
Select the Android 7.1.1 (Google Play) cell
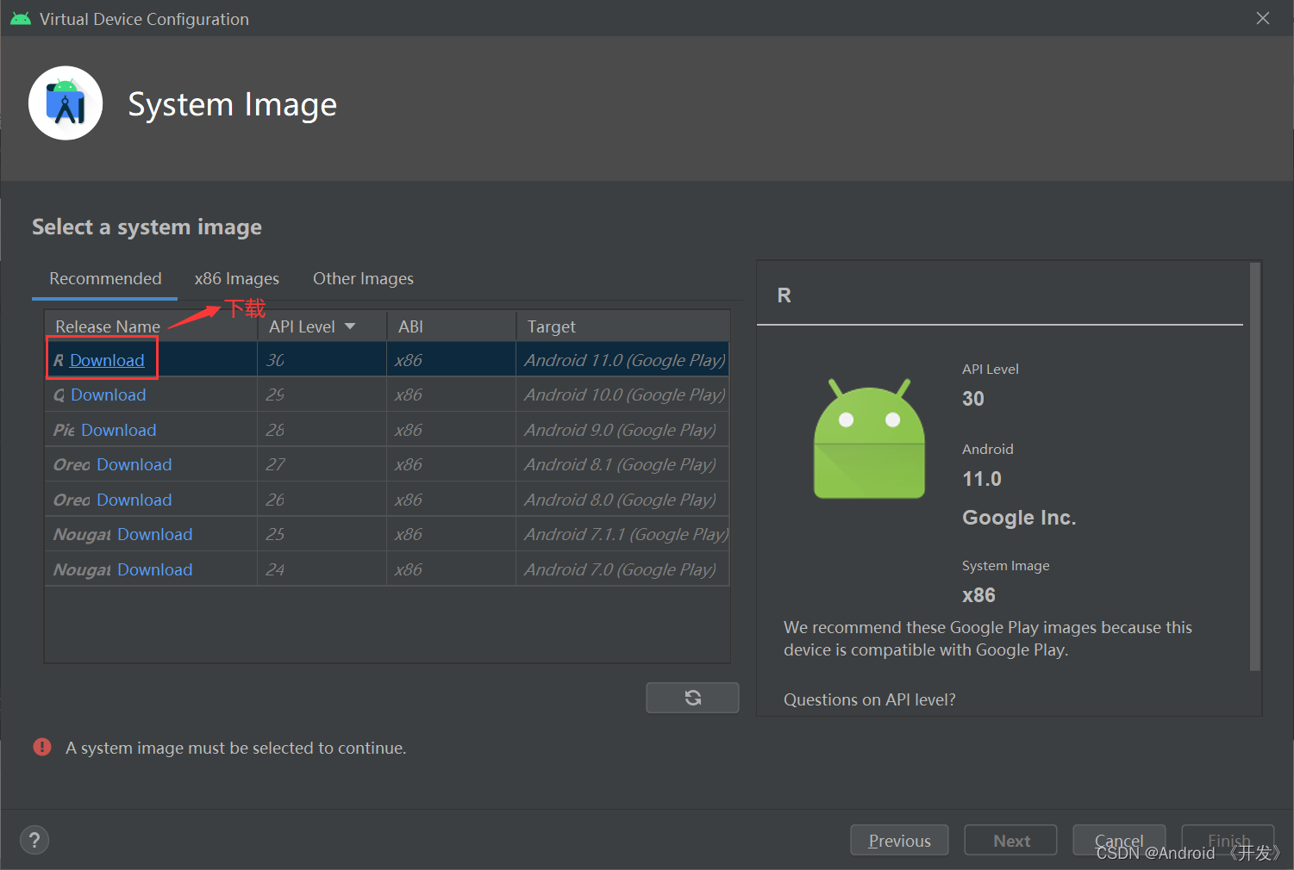click(623, 534)
